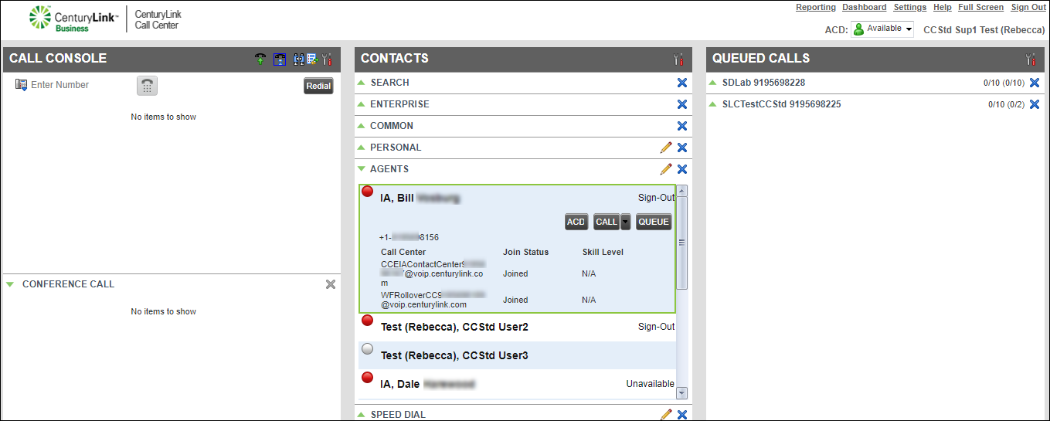
Task: Click the agents list scrollbar thumb
Action: 681,243
